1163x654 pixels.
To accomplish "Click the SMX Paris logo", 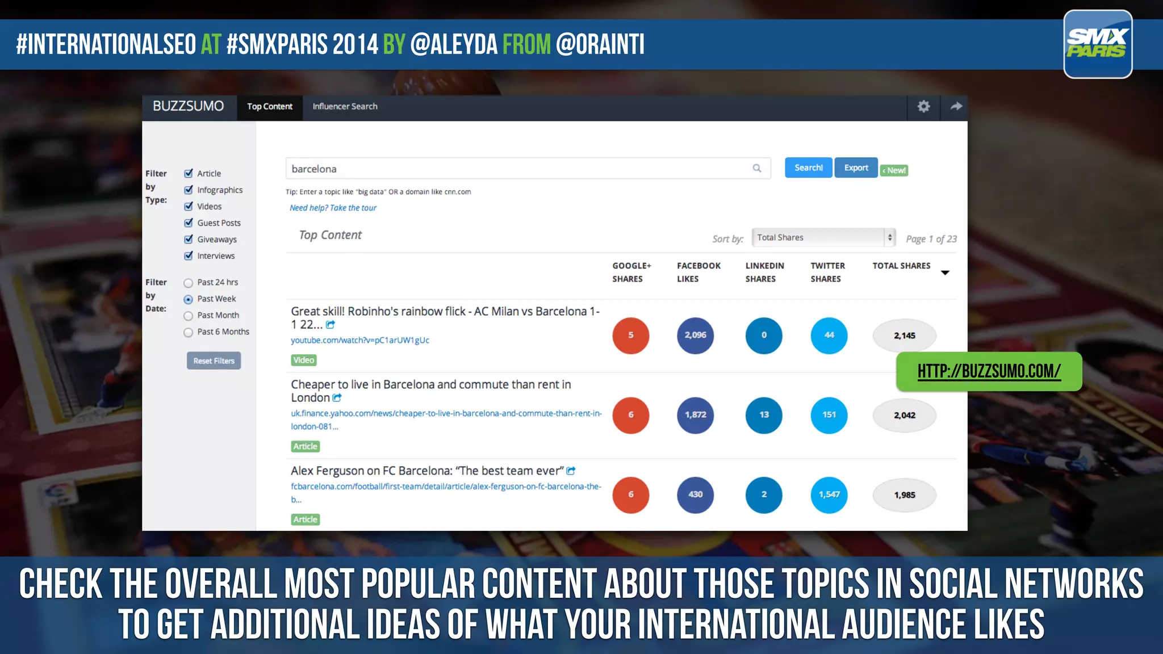I will point(1098,44).
